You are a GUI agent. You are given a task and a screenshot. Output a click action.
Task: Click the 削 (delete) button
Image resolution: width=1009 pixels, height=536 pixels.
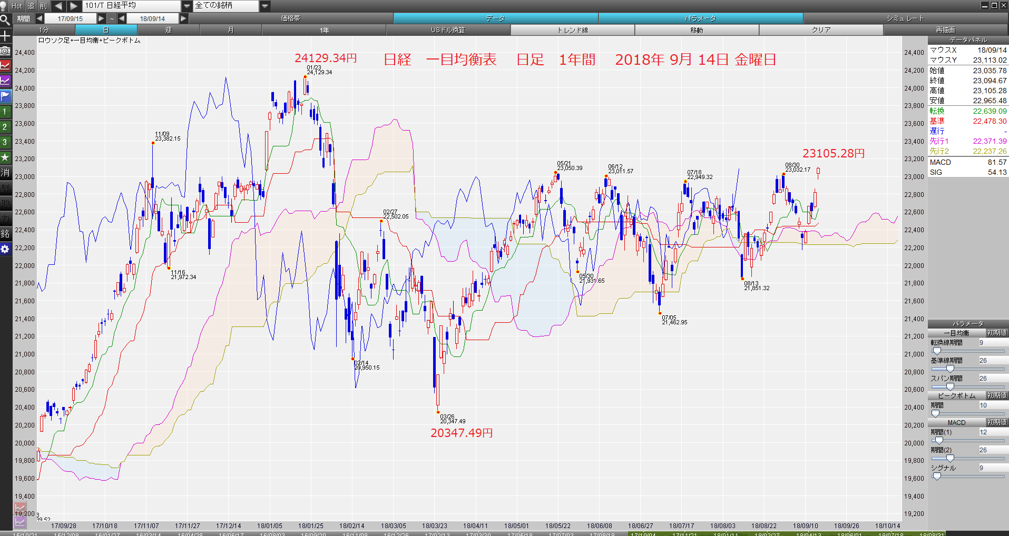(x=43, y=6)
